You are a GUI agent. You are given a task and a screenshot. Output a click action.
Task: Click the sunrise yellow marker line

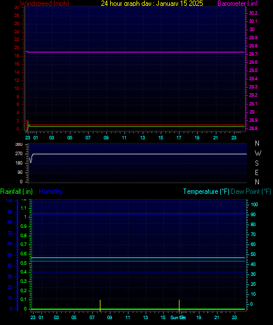pos(100,305)
